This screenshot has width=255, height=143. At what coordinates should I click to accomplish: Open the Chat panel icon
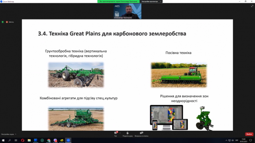click(x=116, y=133)
